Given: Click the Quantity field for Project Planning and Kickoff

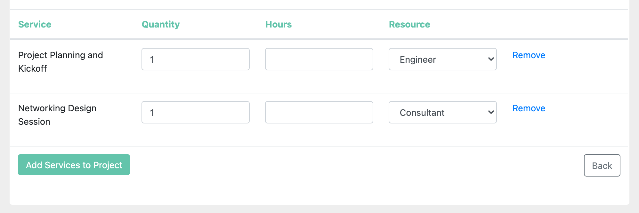Looking at the screenshot, I should click(196, 59).
